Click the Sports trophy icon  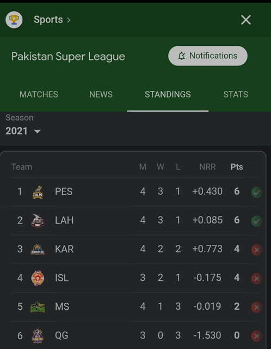14,20
